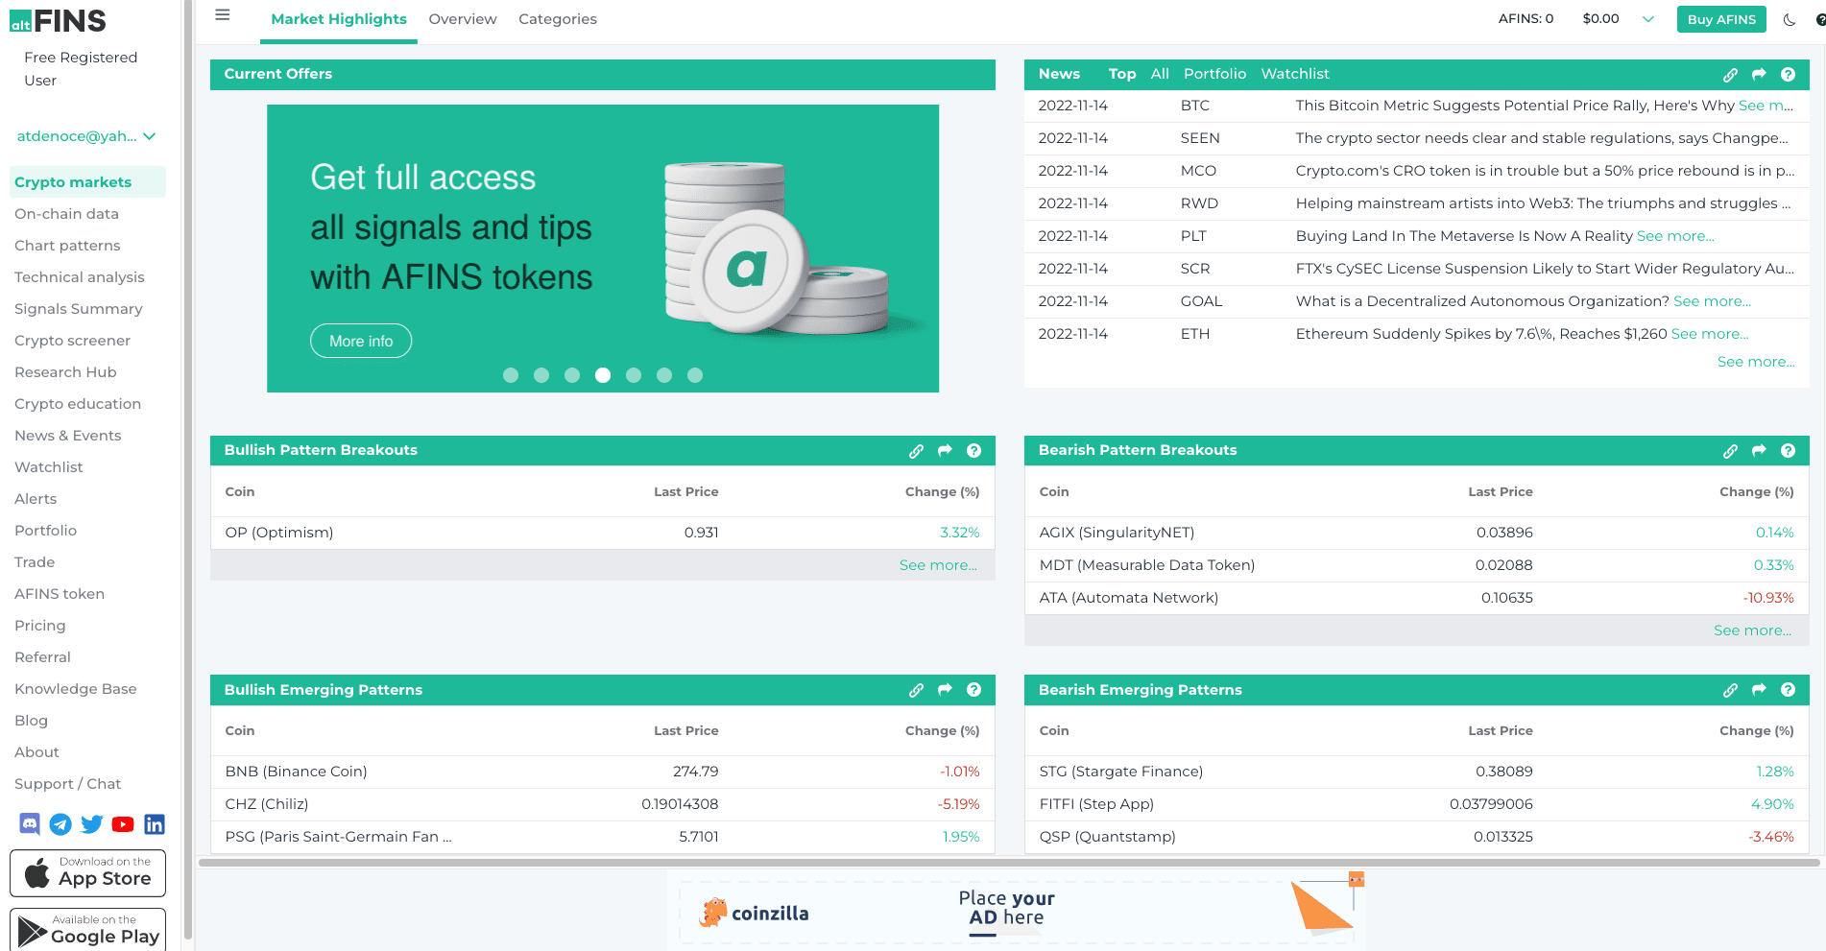Click the Buy AFINS button
This screenshot has height=951, width=1826.
1720,19
